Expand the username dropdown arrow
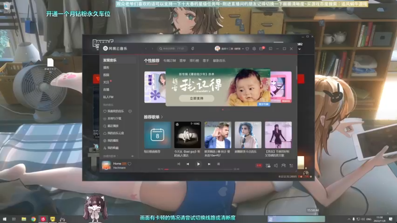The image size is (397, 223). [x=243, y=49]
